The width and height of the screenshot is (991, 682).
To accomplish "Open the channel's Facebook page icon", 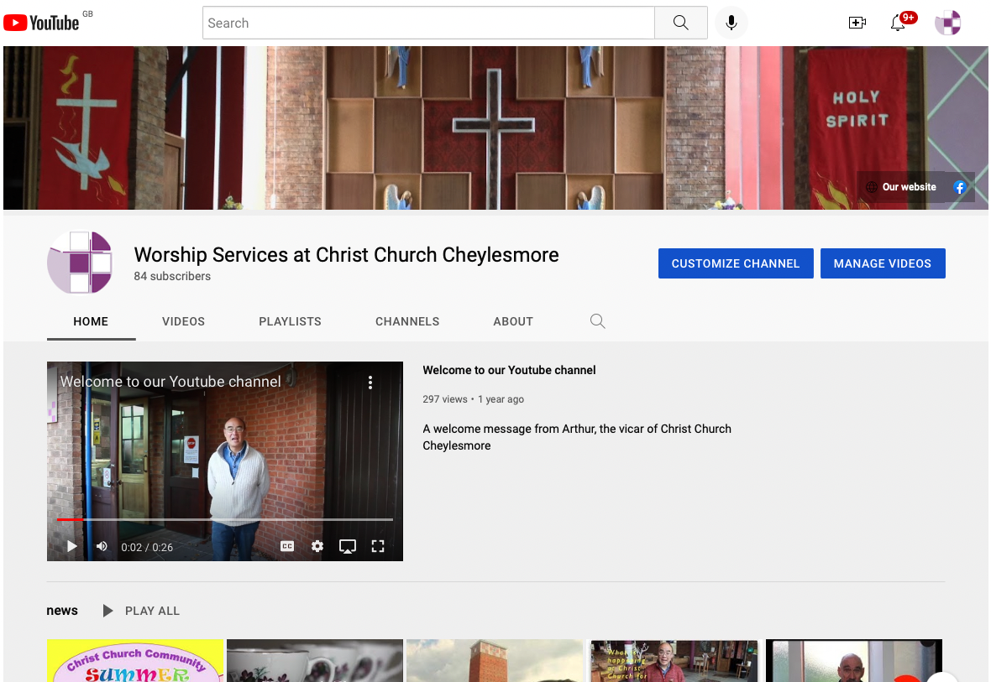I will (x=959, y=187).
